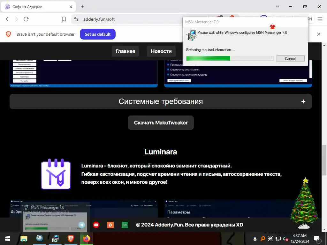Click the installer icon in MSN dialog
This screenshot has width=327, height=245.
(x=191, y=35)
